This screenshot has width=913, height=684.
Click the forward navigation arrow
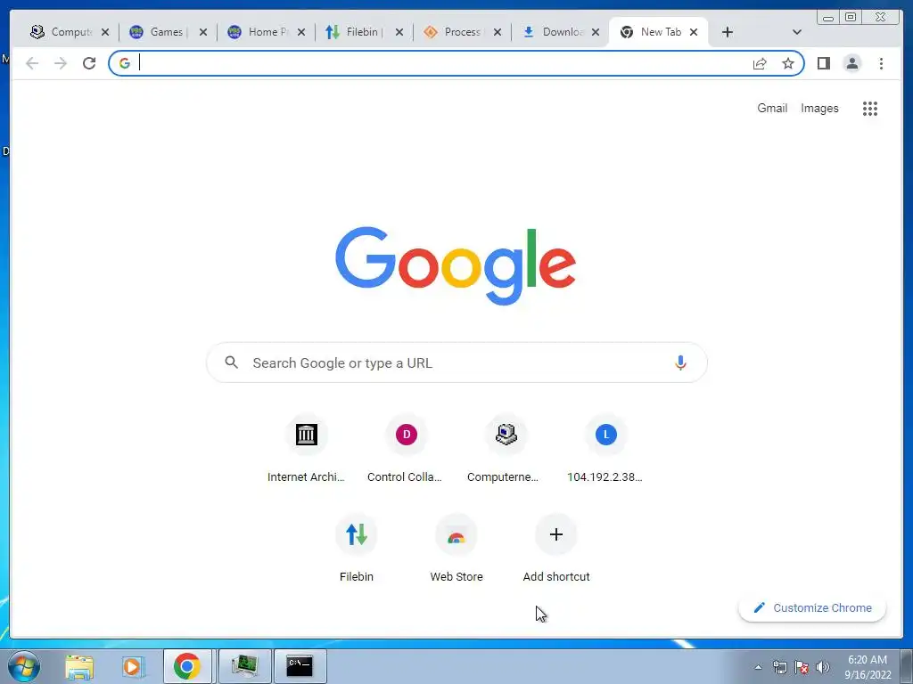coord(61,63)
